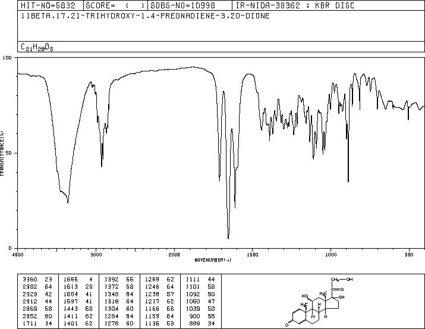Click the molecular formula C21H28O5
This screenshot has width=425, height=329.
pyautogui.click(x=37, y=47)
